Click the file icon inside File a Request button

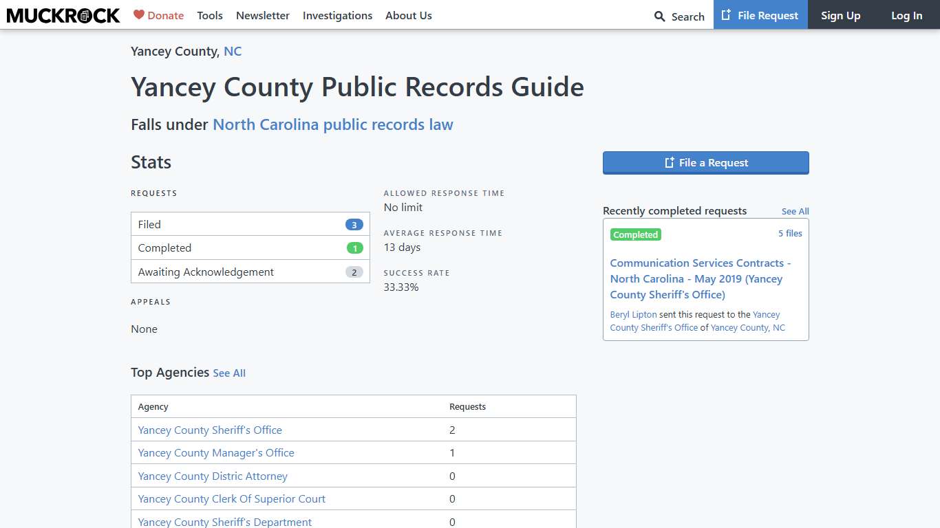click(x=668, y=163)
